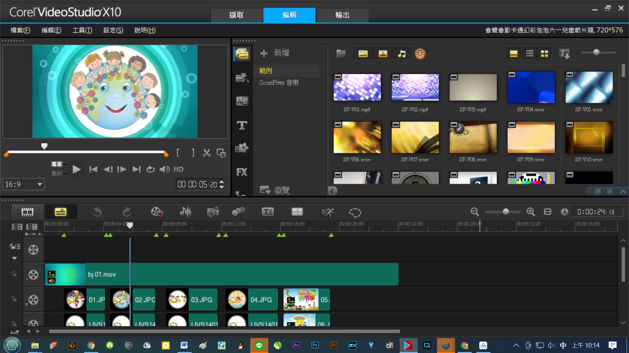Image resolution: width=629 pixels, height=353 pixels.
Task: Toggle Repeat playback
Action: (x=150, y=169)
